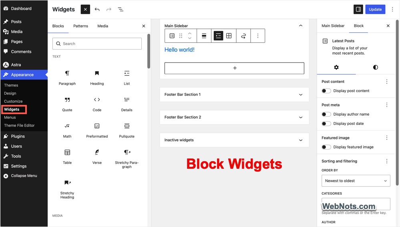
Task: Open the Options three-dot menu beside Update
Action: click(x=392, y=10)
